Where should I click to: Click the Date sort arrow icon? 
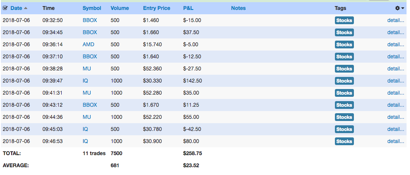[25, 8]
